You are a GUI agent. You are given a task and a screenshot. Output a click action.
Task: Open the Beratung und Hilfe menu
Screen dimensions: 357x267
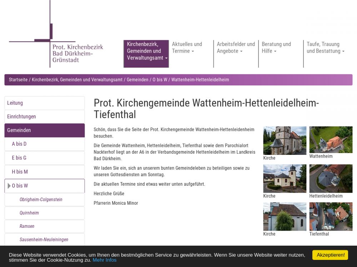tap(276, 48)
